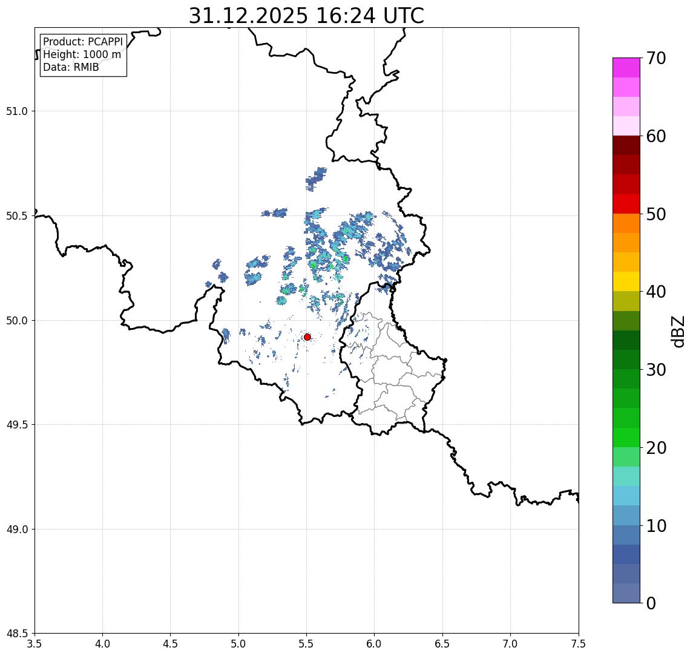This screenshot has width=693, height=656.
Task: Click the colorbar tick label 50
Action: point(656,214)
